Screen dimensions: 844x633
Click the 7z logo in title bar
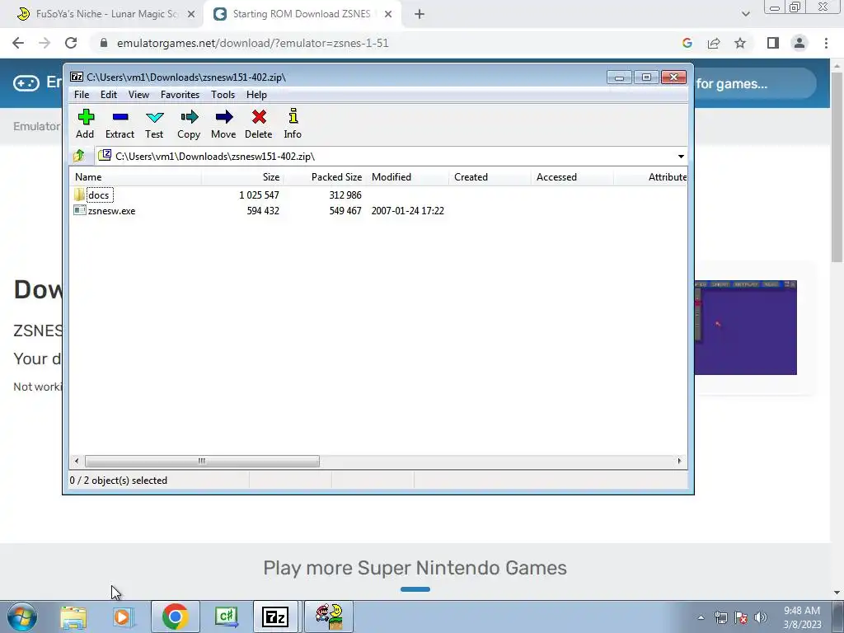click(77, 77)
